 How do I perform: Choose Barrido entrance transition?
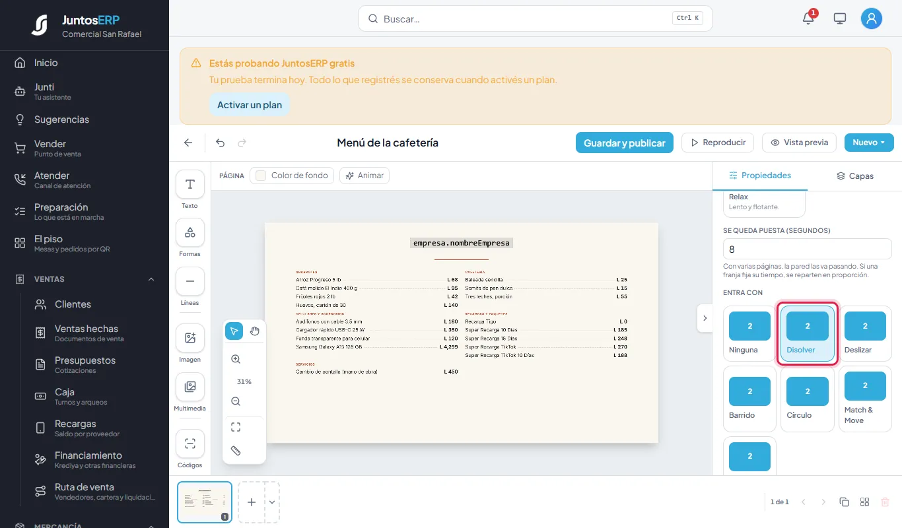pyautogui.click(x=749, y=399)
